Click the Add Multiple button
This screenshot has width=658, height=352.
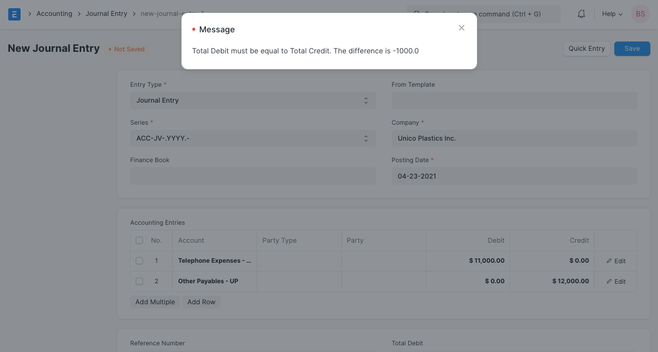155,302
